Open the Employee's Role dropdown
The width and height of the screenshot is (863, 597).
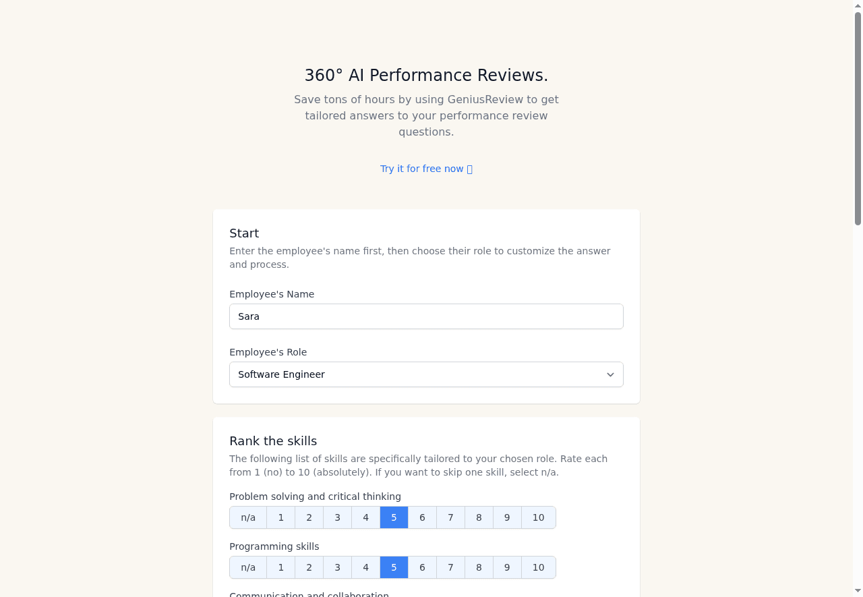coord(426,374)
